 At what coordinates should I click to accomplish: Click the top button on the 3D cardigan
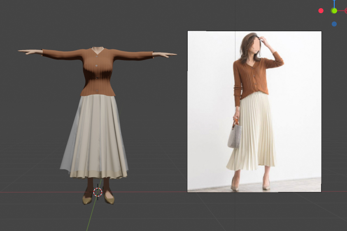[97, 65]
